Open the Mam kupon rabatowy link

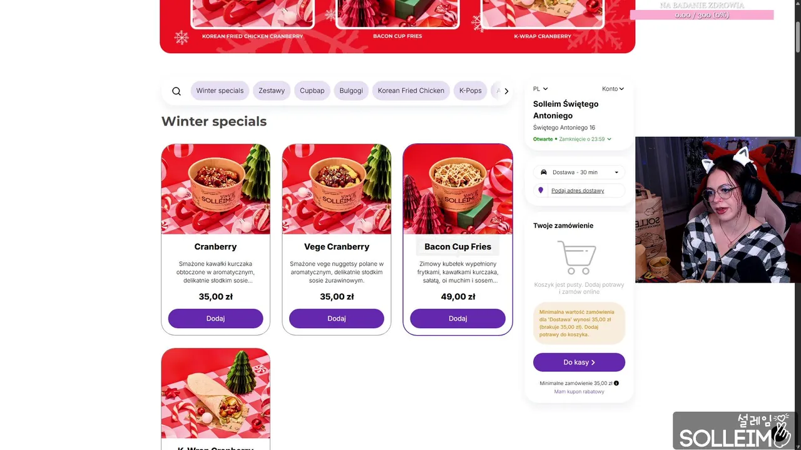tap(579, 392)
